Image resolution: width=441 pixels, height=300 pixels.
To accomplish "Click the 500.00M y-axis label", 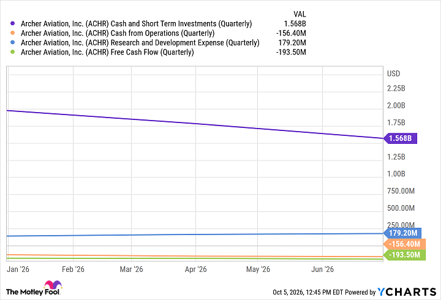I will (401, 208).
